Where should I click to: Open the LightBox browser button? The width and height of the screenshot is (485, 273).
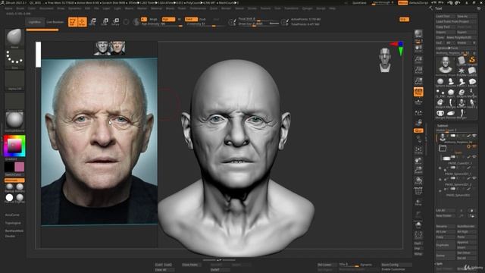pyautogui.click(x=35, y=22)
